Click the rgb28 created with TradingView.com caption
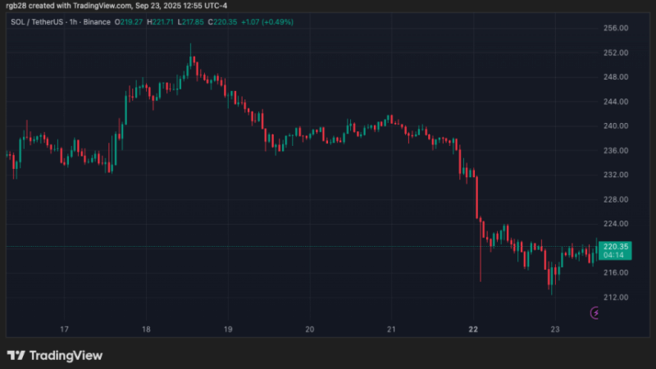The image size is (656, 369). pyautogui.click(x=116, y=6)
